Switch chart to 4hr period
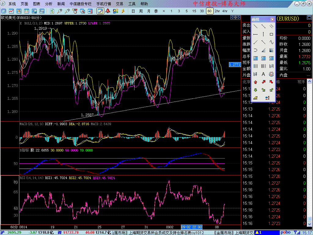 [x=225, y=11]
